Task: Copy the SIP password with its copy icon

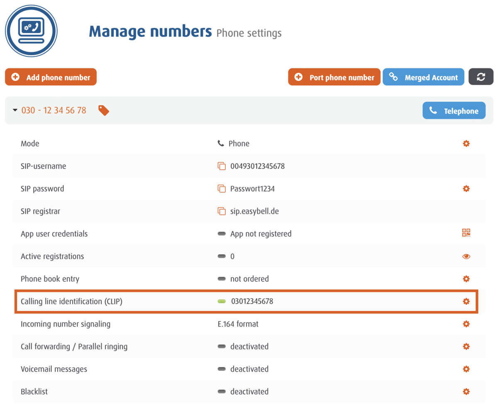Action: coord(222,188)
